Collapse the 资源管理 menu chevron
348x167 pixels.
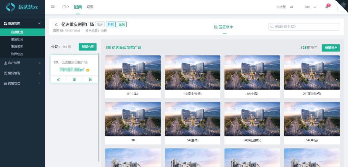(39, 23)
